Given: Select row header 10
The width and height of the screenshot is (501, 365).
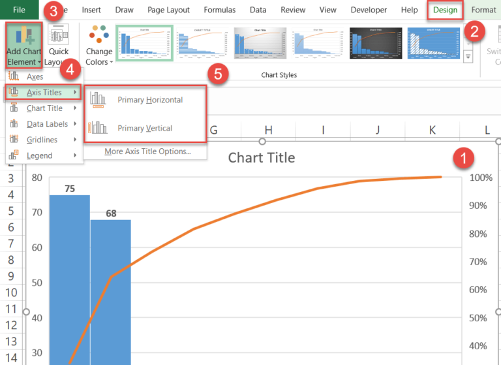Looking at the screenshot, I should point(11,293).
